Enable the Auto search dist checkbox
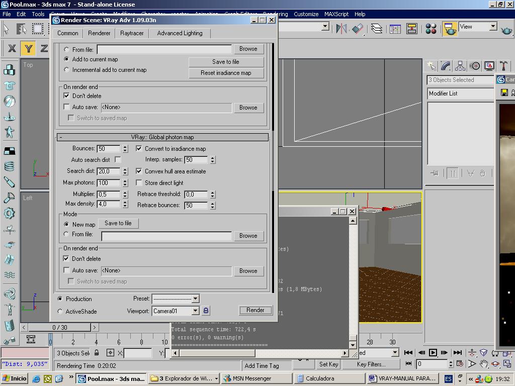 click(x=118, y=159)
